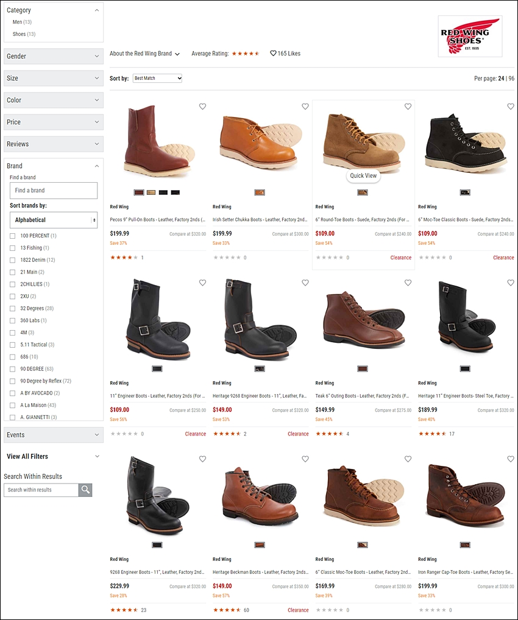
Task: Check the 1822 Denim brand checkbox
Action: click(x=13, y=260)
